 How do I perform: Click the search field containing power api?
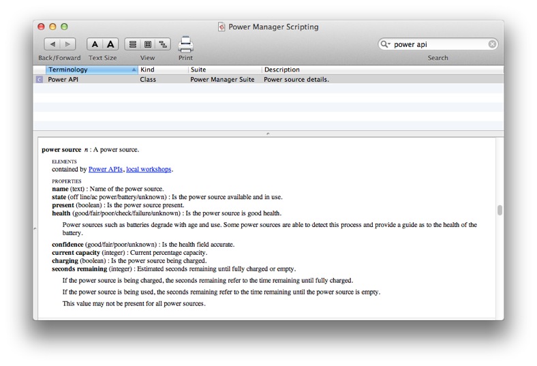point(438,44)
